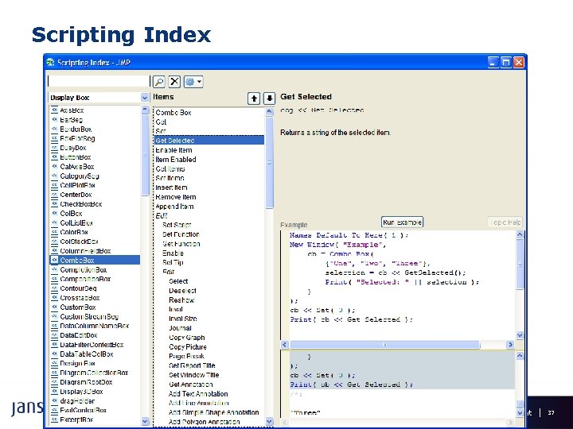The image size is (573, 429).
Task: Select DiagramRootBox in the list
Action: (x=86, y=382)
